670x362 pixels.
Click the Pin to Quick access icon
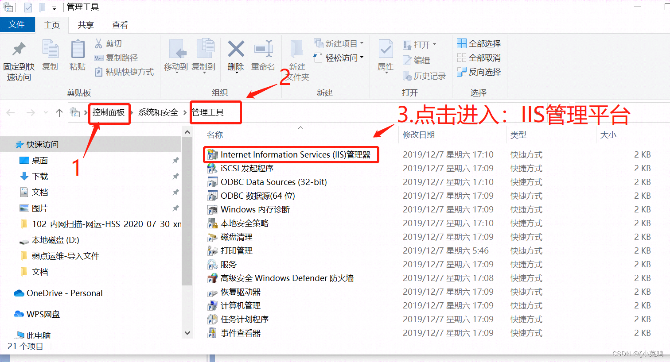pyautogui.click(x=19, y=49)
